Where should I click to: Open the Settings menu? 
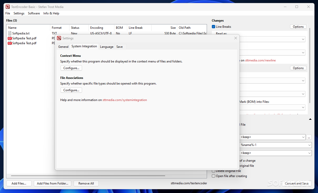click(19, 13)
